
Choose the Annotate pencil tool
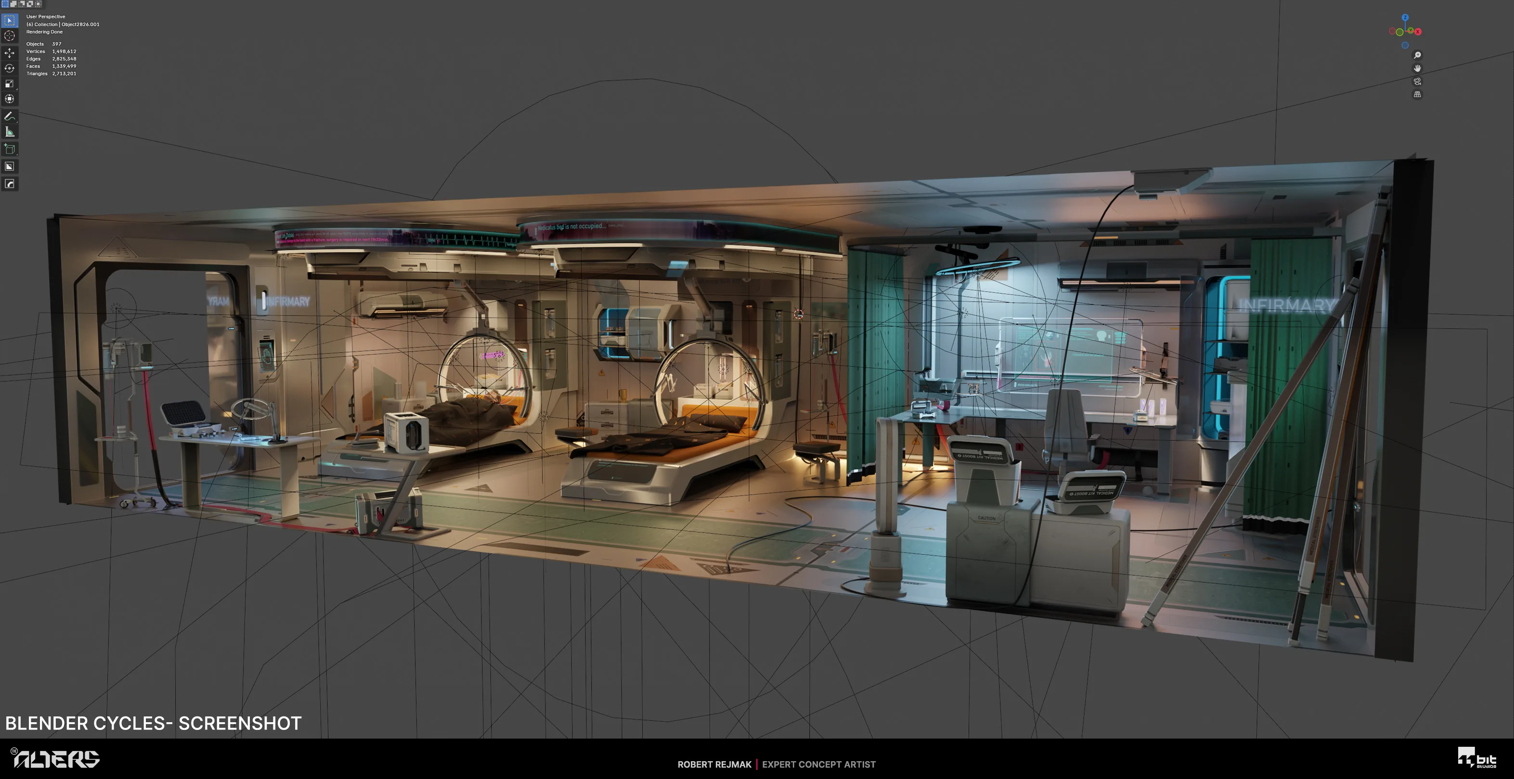pos(10,116)
